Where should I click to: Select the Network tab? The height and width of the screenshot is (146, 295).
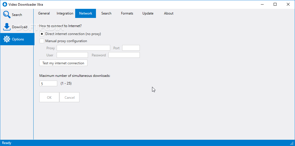coord(86,13)
